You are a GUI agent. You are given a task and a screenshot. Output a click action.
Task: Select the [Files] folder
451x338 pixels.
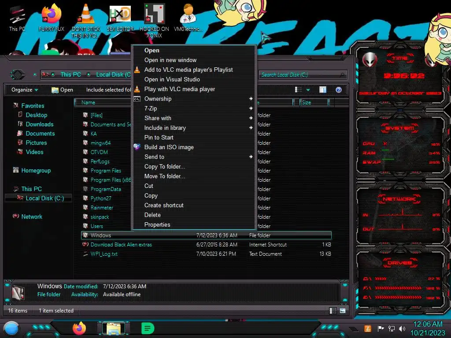[x=96, y=115]
